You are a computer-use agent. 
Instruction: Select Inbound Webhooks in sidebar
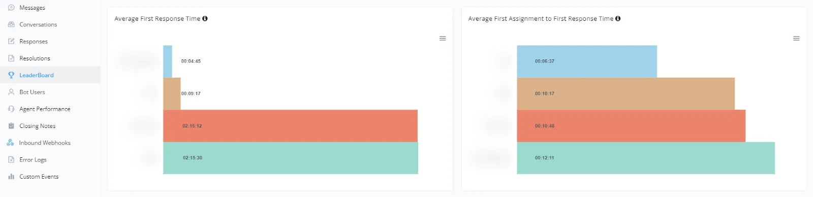click(45, 143)
